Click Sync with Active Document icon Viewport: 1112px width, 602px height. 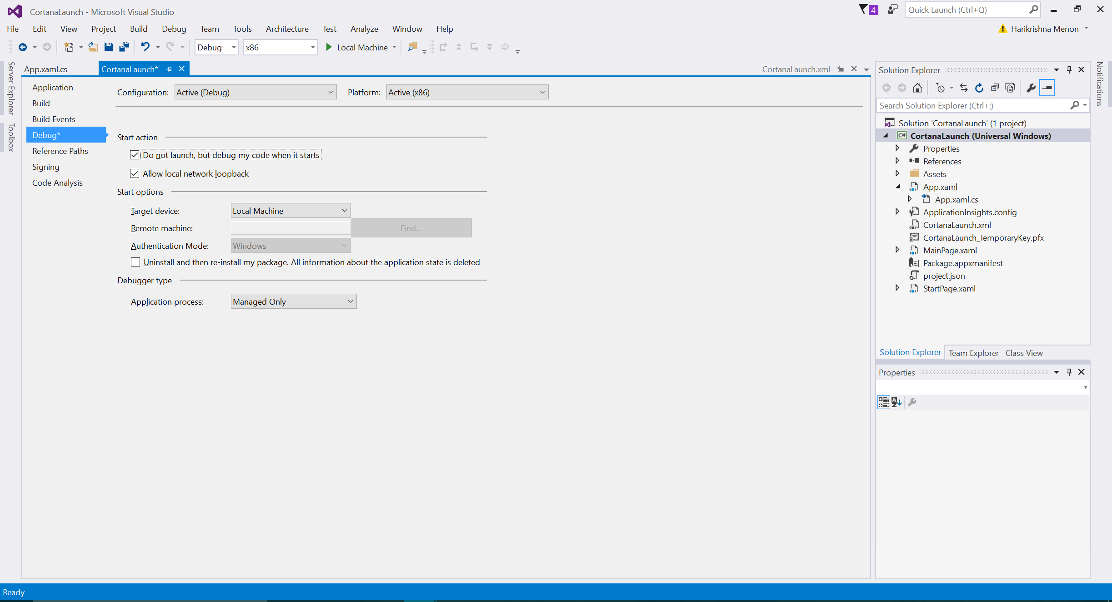tap(963, 88)
